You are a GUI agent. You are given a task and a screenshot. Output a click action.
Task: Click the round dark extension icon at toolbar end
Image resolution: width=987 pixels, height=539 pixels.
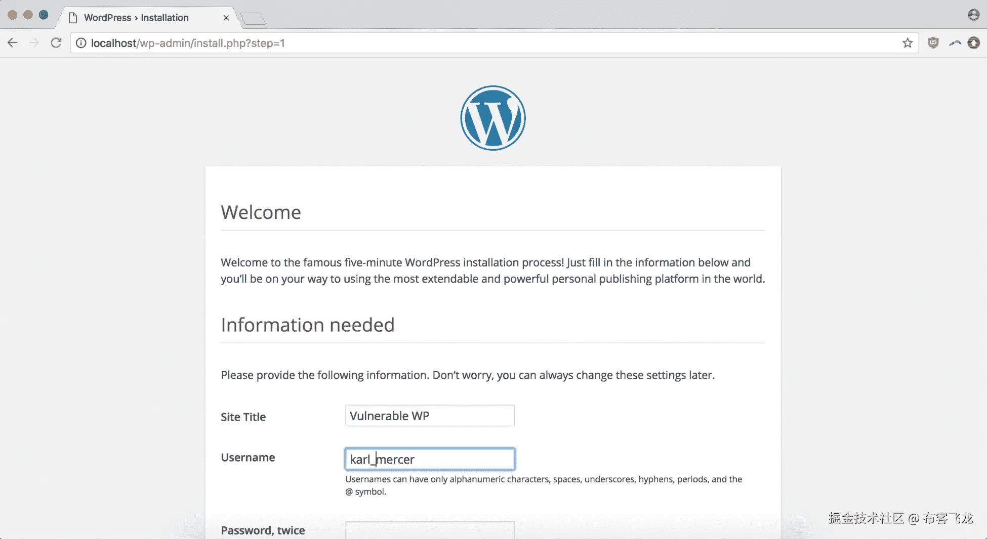coord(974,43)
